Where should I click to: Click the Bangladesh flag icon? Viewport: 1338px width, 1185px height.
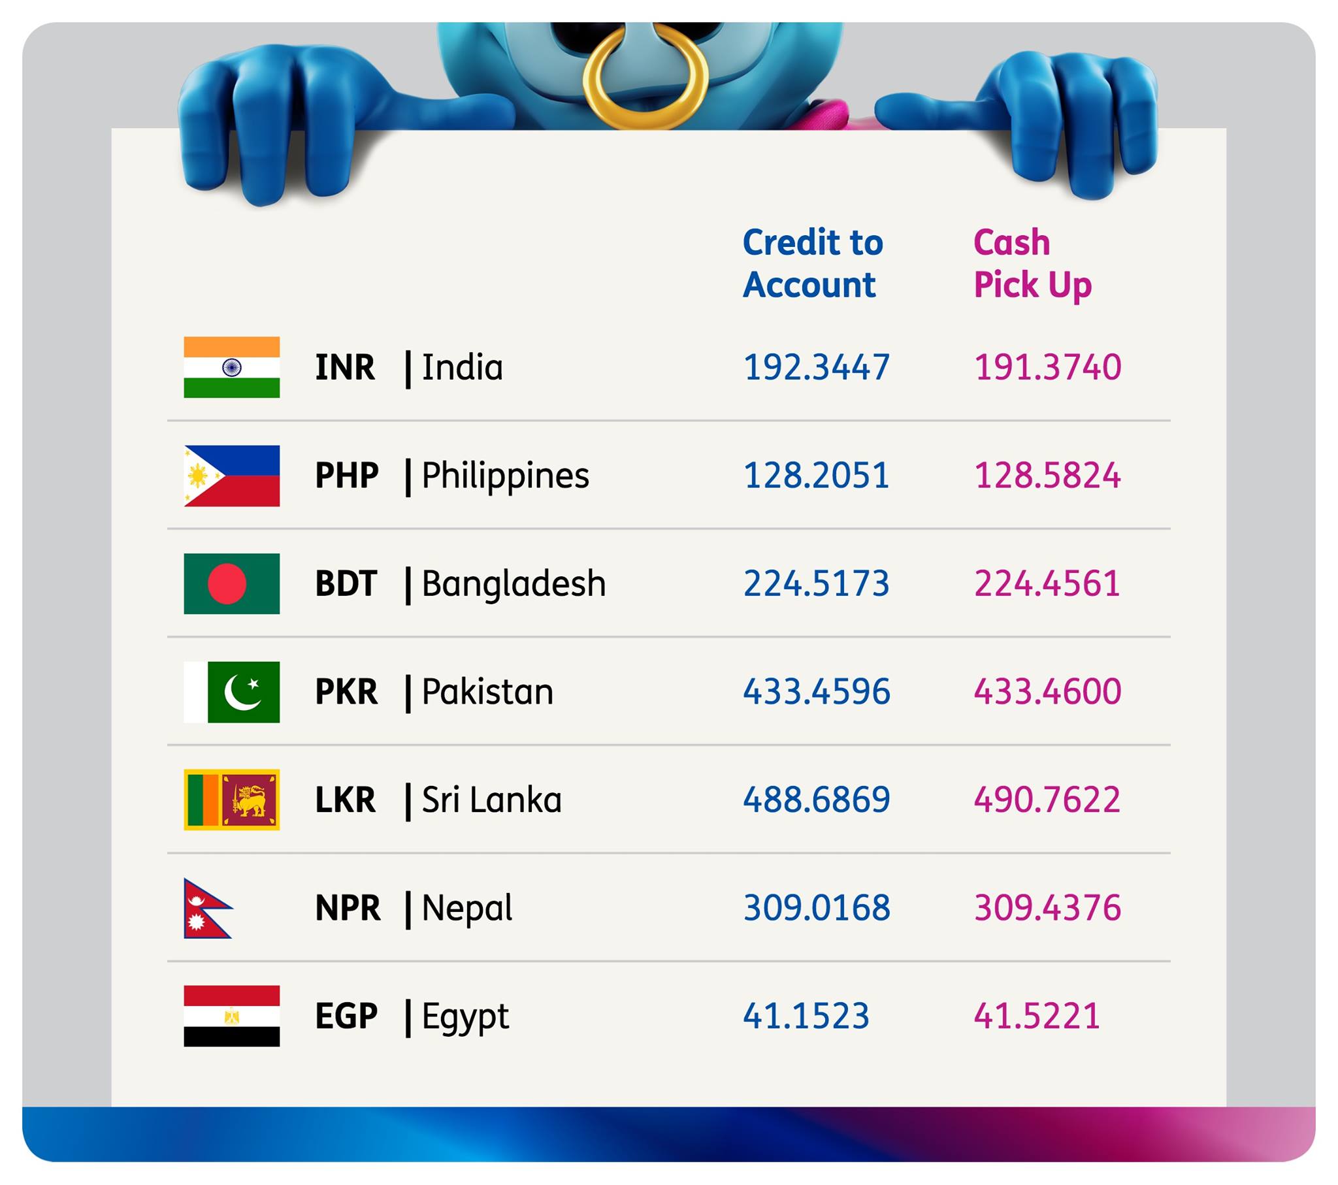[232, 584]
